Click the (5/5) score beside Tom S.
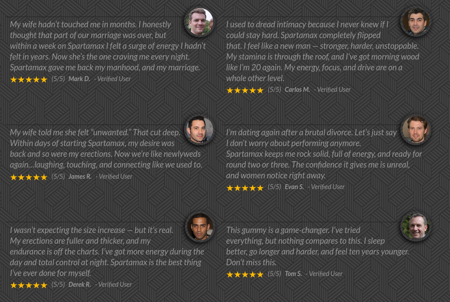450x302 pixels. click(274, 273)
